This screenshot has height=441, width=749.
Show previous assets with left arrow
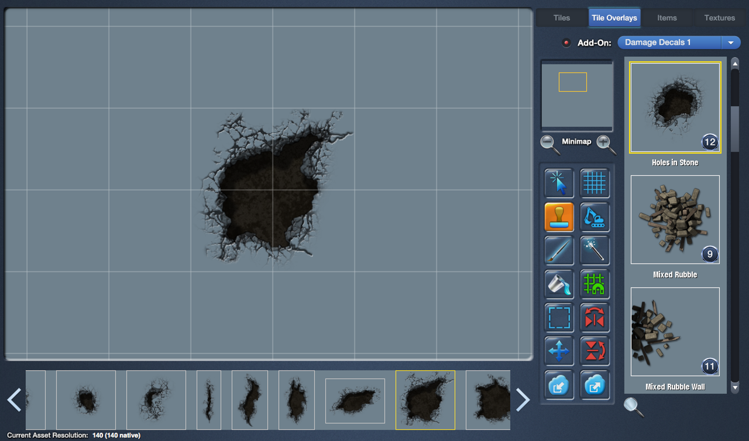click(x=14, y=400)
